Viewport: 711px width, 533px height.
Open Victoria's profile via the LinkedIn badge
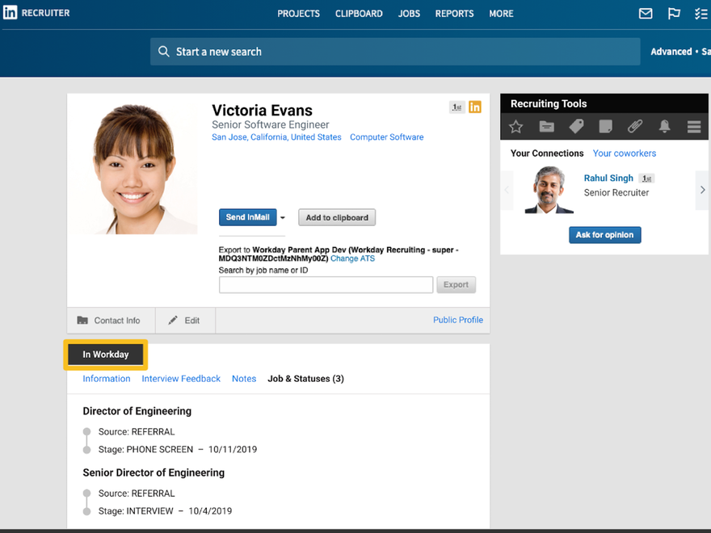[x=475, y=106]
